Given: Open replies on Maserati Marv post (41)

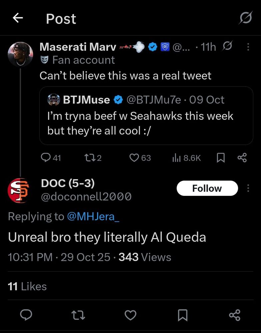Looking at the screenshot, I should [51, 158].
